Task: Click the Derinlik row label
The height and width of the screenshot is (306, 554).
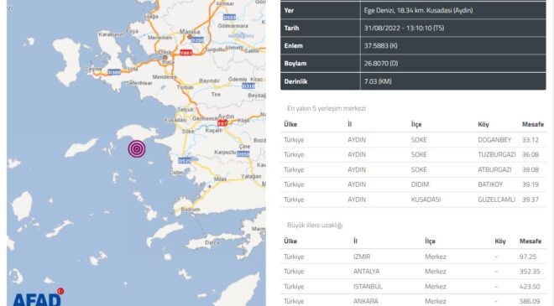Action: click(x=295, y=81)
